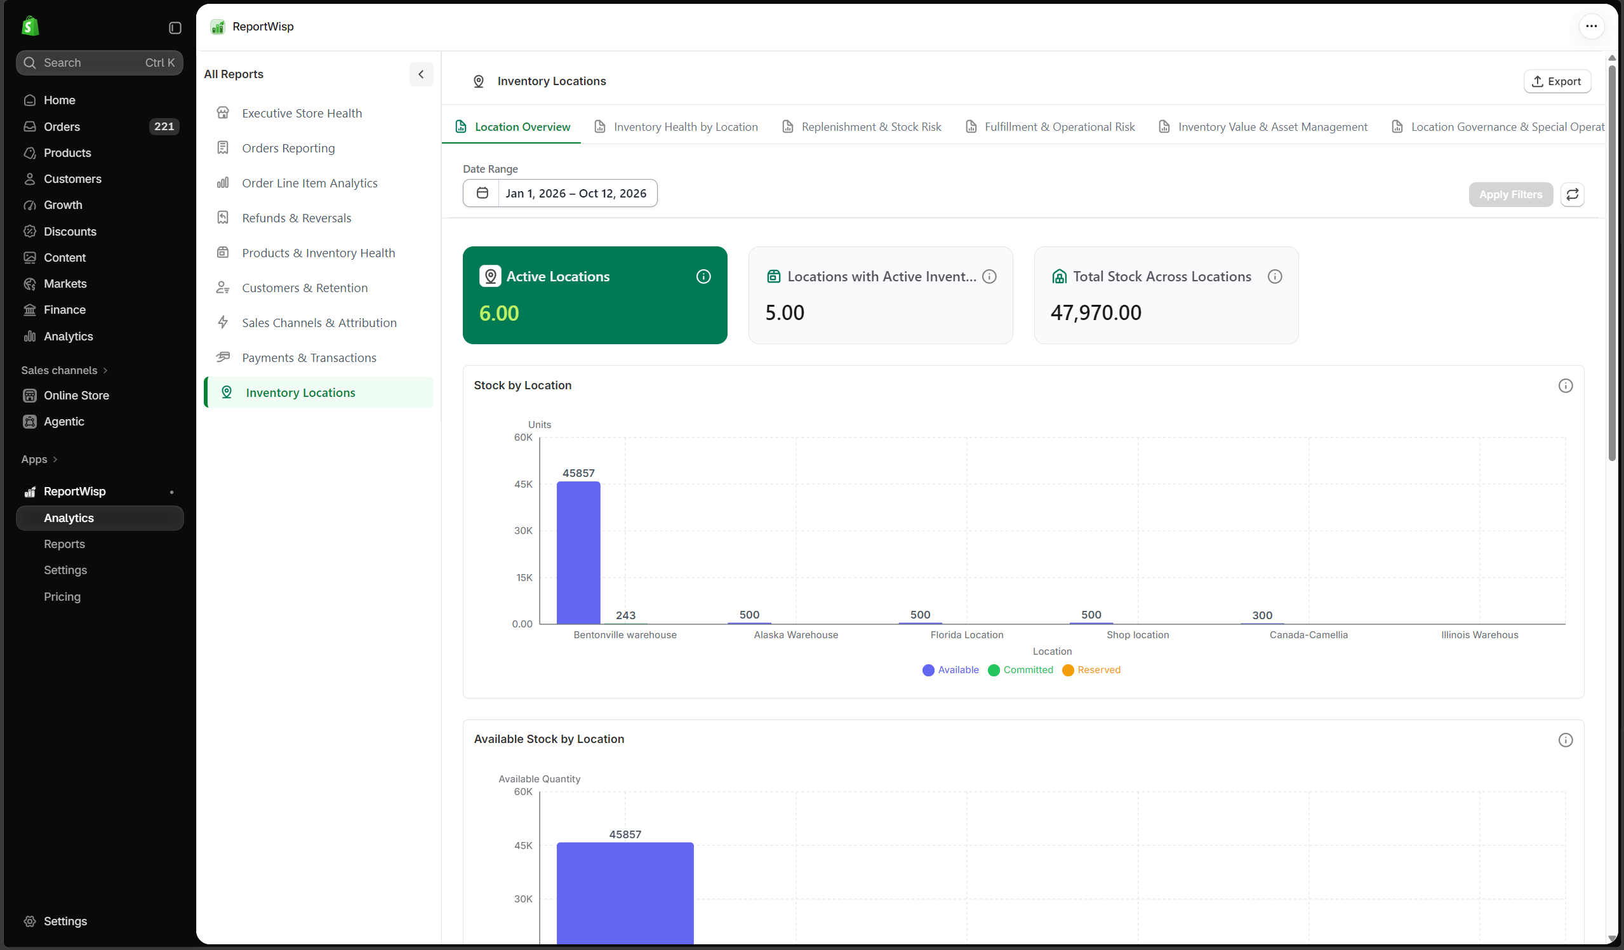This screenshot has height=950, width=1624.
Task: Open Products & Inventory Health report
Action: click(x=318, y=253)
